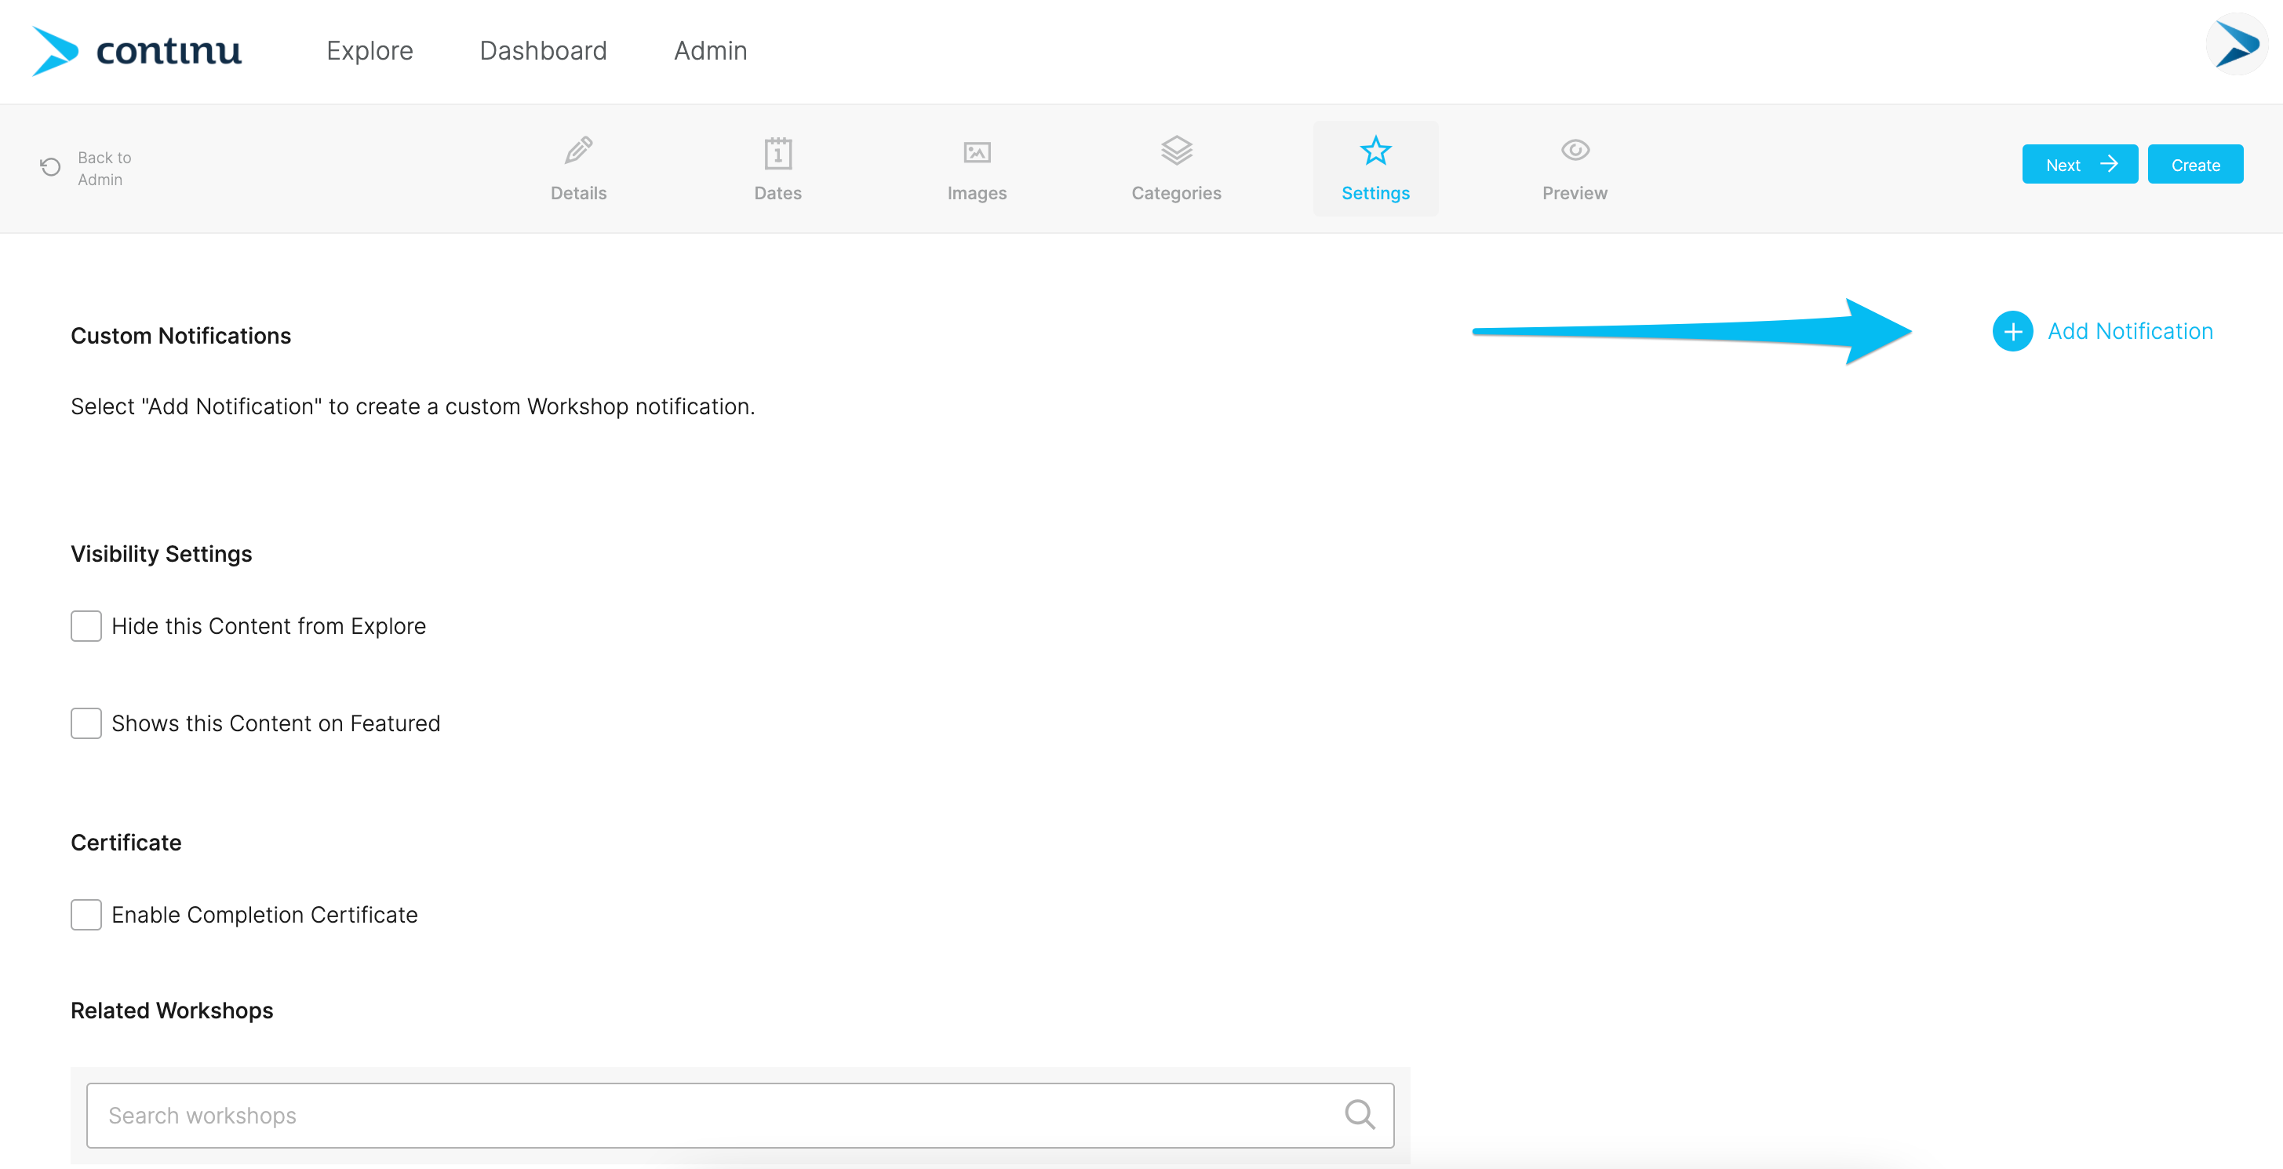Screen dimensions: 2283x1169
Task: Switch to the Details tab label
Action: click(579, 193)
